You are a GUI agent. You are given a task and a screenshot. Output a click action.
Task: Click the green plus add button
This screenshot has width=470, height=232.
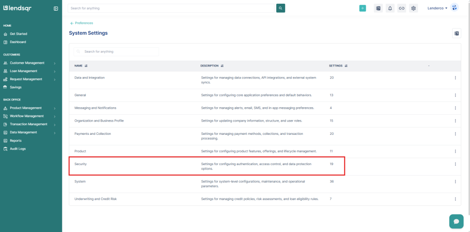point(363,8)
